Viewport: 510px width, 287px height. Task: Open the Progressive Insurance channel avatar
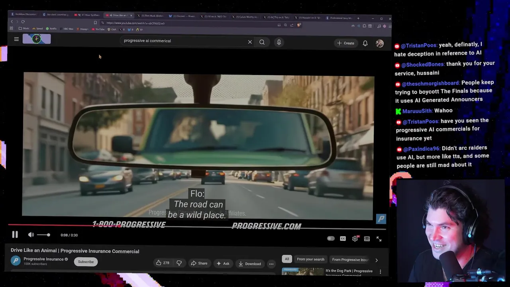(x=16, y=261)
